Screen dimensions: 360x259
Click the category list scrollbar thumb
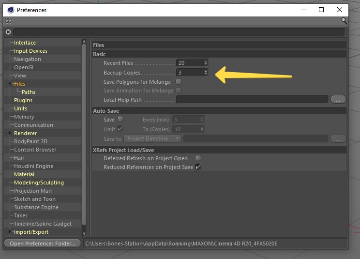pos(84,134)
